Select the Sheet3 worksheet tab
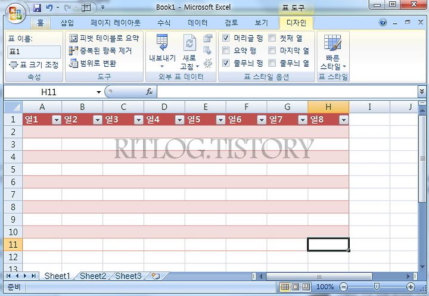The width and height of the screenshot is (429, 296). [128, 276]
